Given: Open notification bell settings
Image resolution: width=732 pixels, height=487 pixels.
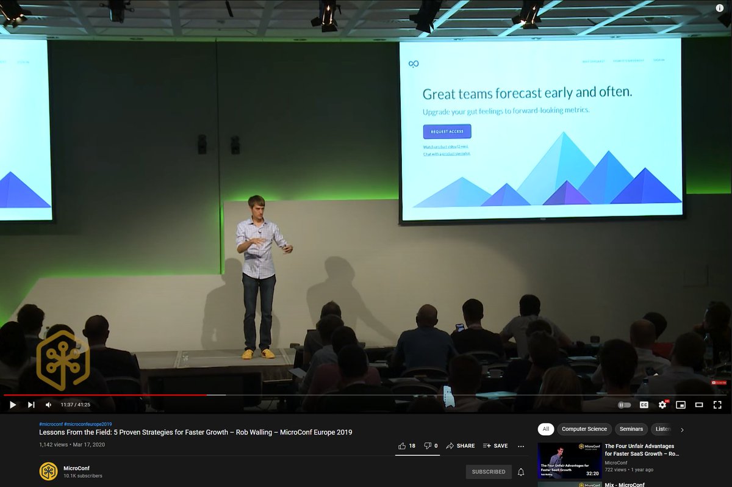Looking at the screenshot, I should click(521, 472).
